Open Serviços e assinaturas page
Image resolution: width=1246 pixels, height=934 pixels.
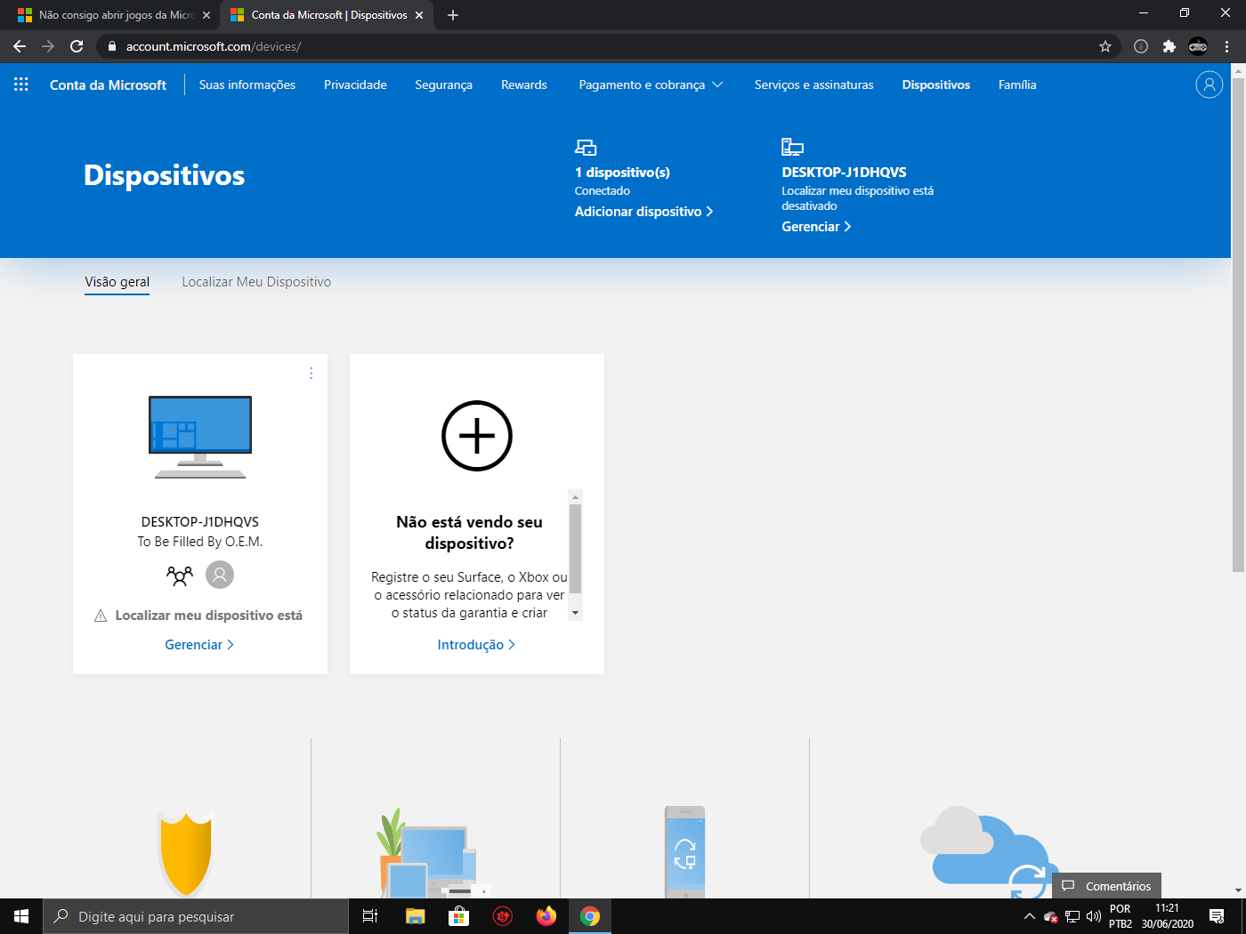814,85
